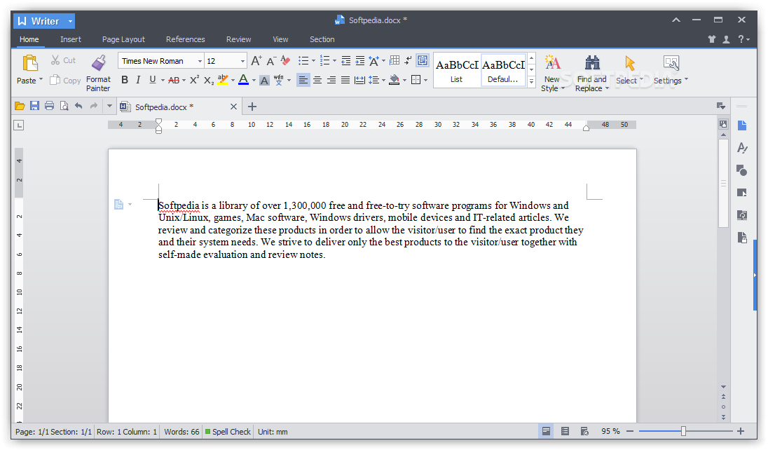Viewport: 768px width, 450px height.
Task: Toggle underline formatting
Action: coord(152,80)
